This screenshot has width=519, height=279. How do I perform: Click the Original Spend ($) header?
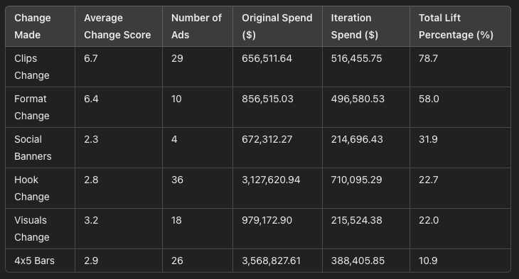click(x=277, y=26)
